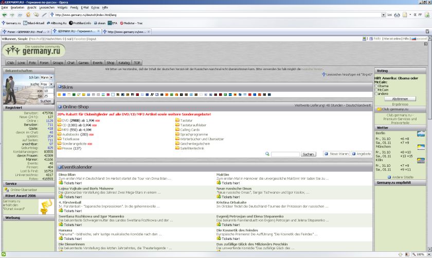Select the andere radio button
Image resolution: width=432 pixels, height=258 pixels.
pyautogui.click(x=376, y=94)
